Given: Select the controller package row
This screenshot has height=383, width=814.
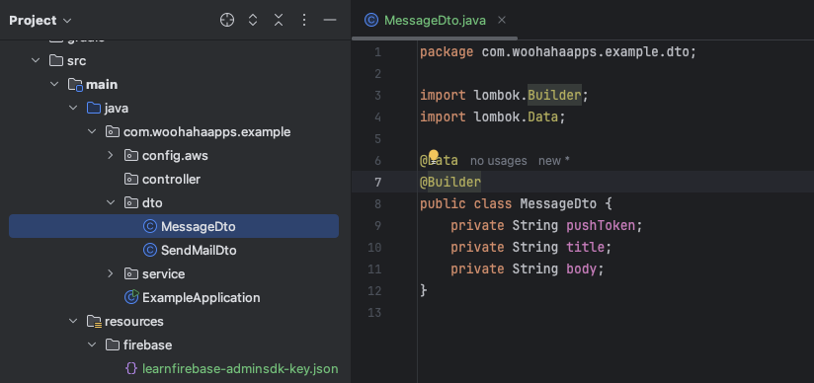Looking at the screenshot, I should click(174, 179).
